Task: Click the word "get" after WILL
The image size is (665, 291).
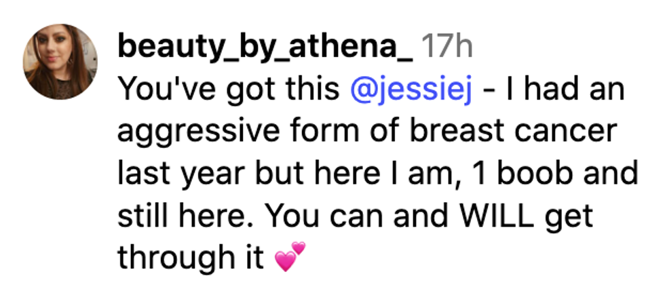Action: pyautogui.click(x=573, y=218)
